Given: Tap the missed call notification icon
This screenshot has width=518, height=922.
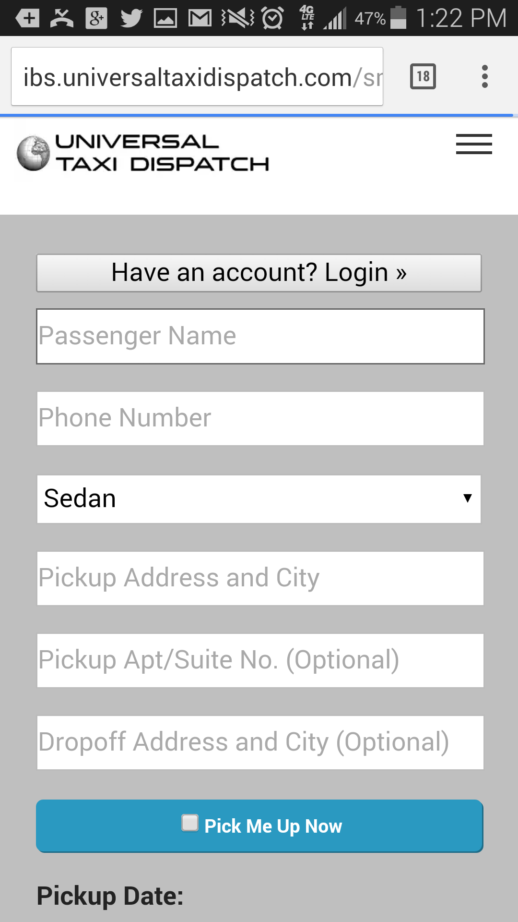Looking at the screenshot, I should [x=62, y=18].
